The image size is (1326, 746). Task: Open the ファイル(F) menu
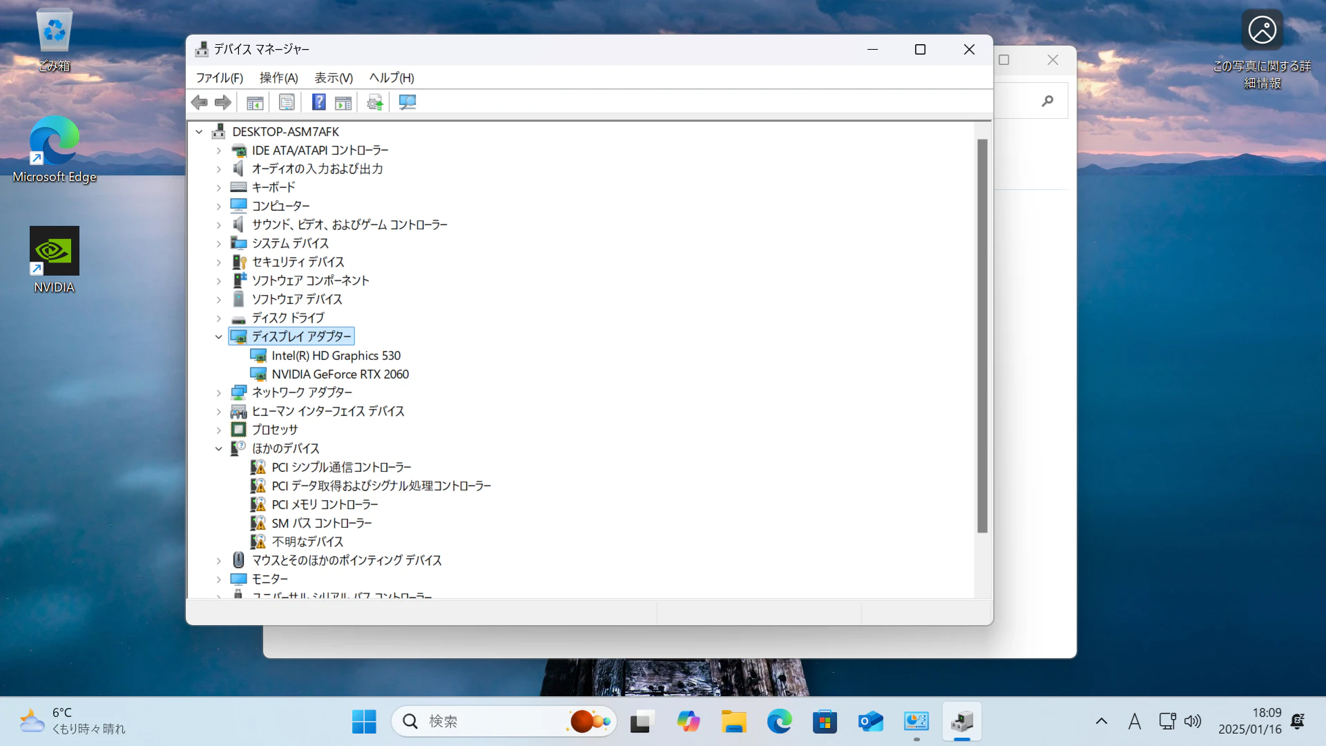coord(220,78)
